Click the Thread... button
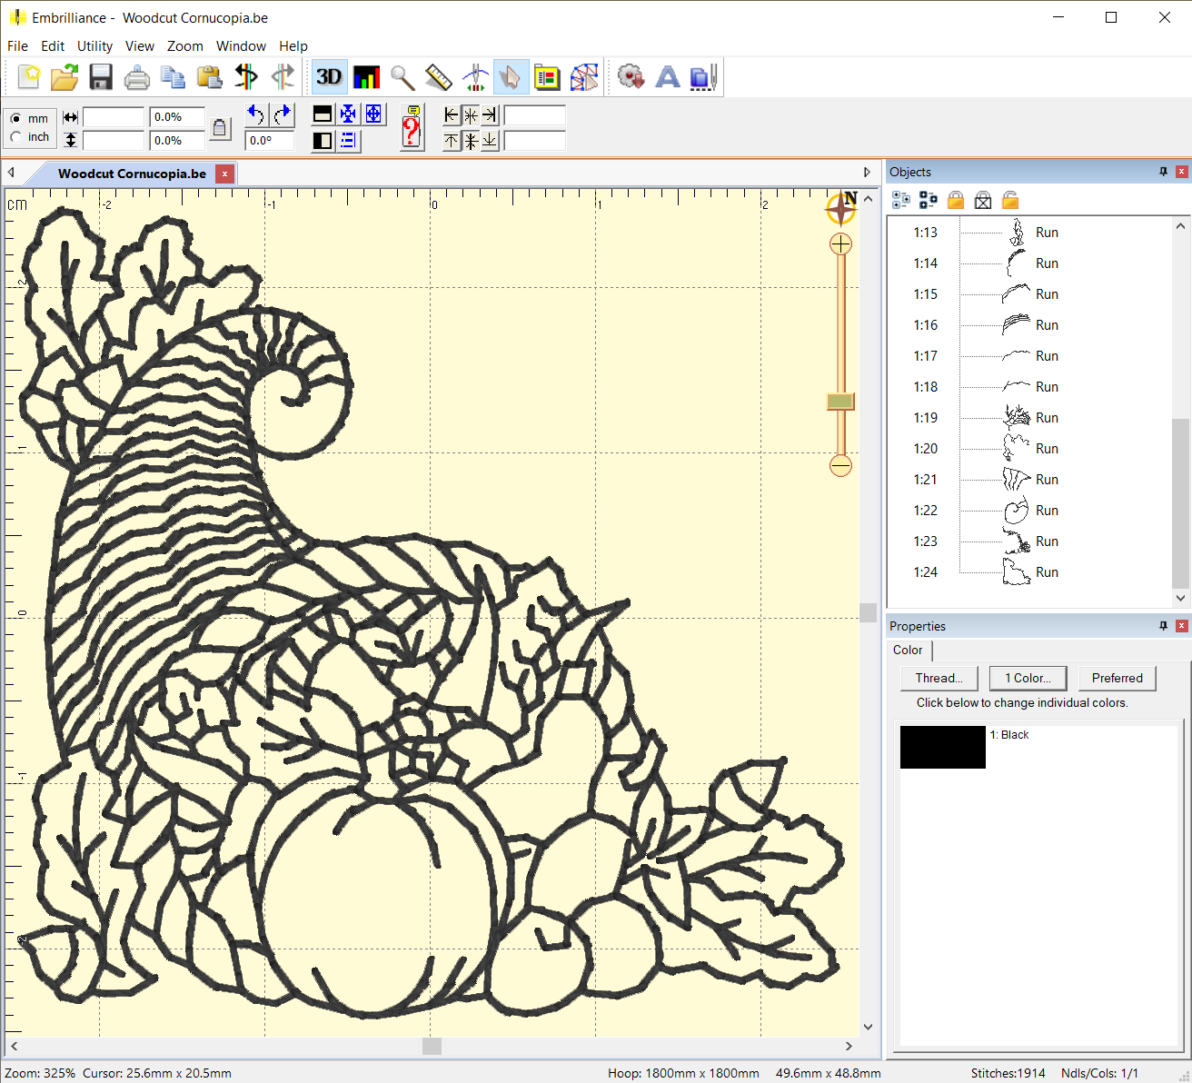The image size is (1192, 1083). coord(939,678)
